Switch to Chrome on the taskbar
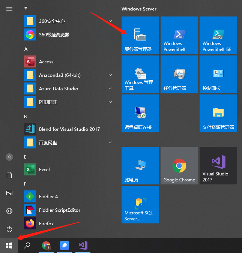The width and height of the screenshot is (242, 253). 46,246
